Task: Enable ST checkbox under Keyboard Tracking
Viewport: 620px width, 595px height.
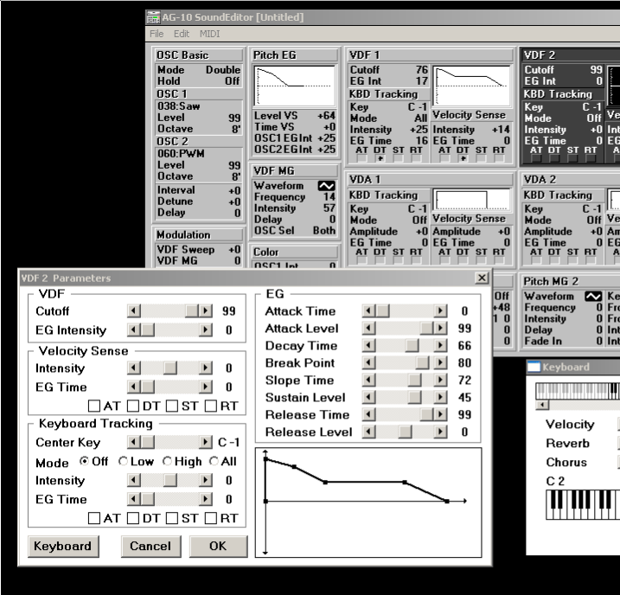Action: (171, 518)
